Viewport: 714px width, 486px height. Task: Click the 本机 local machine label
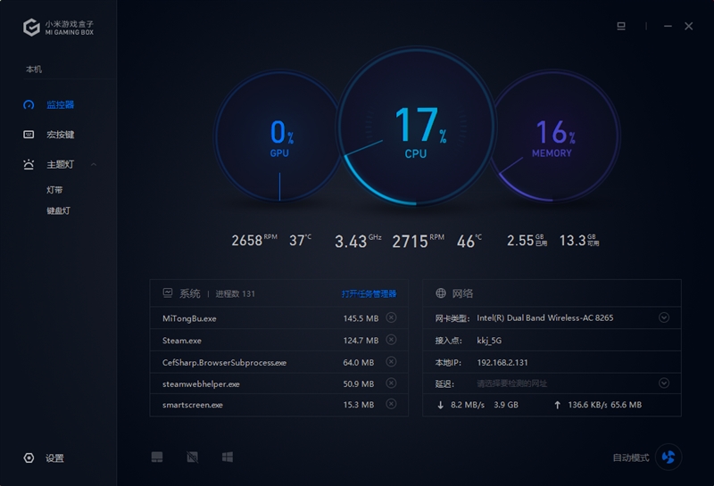(34, 70)
